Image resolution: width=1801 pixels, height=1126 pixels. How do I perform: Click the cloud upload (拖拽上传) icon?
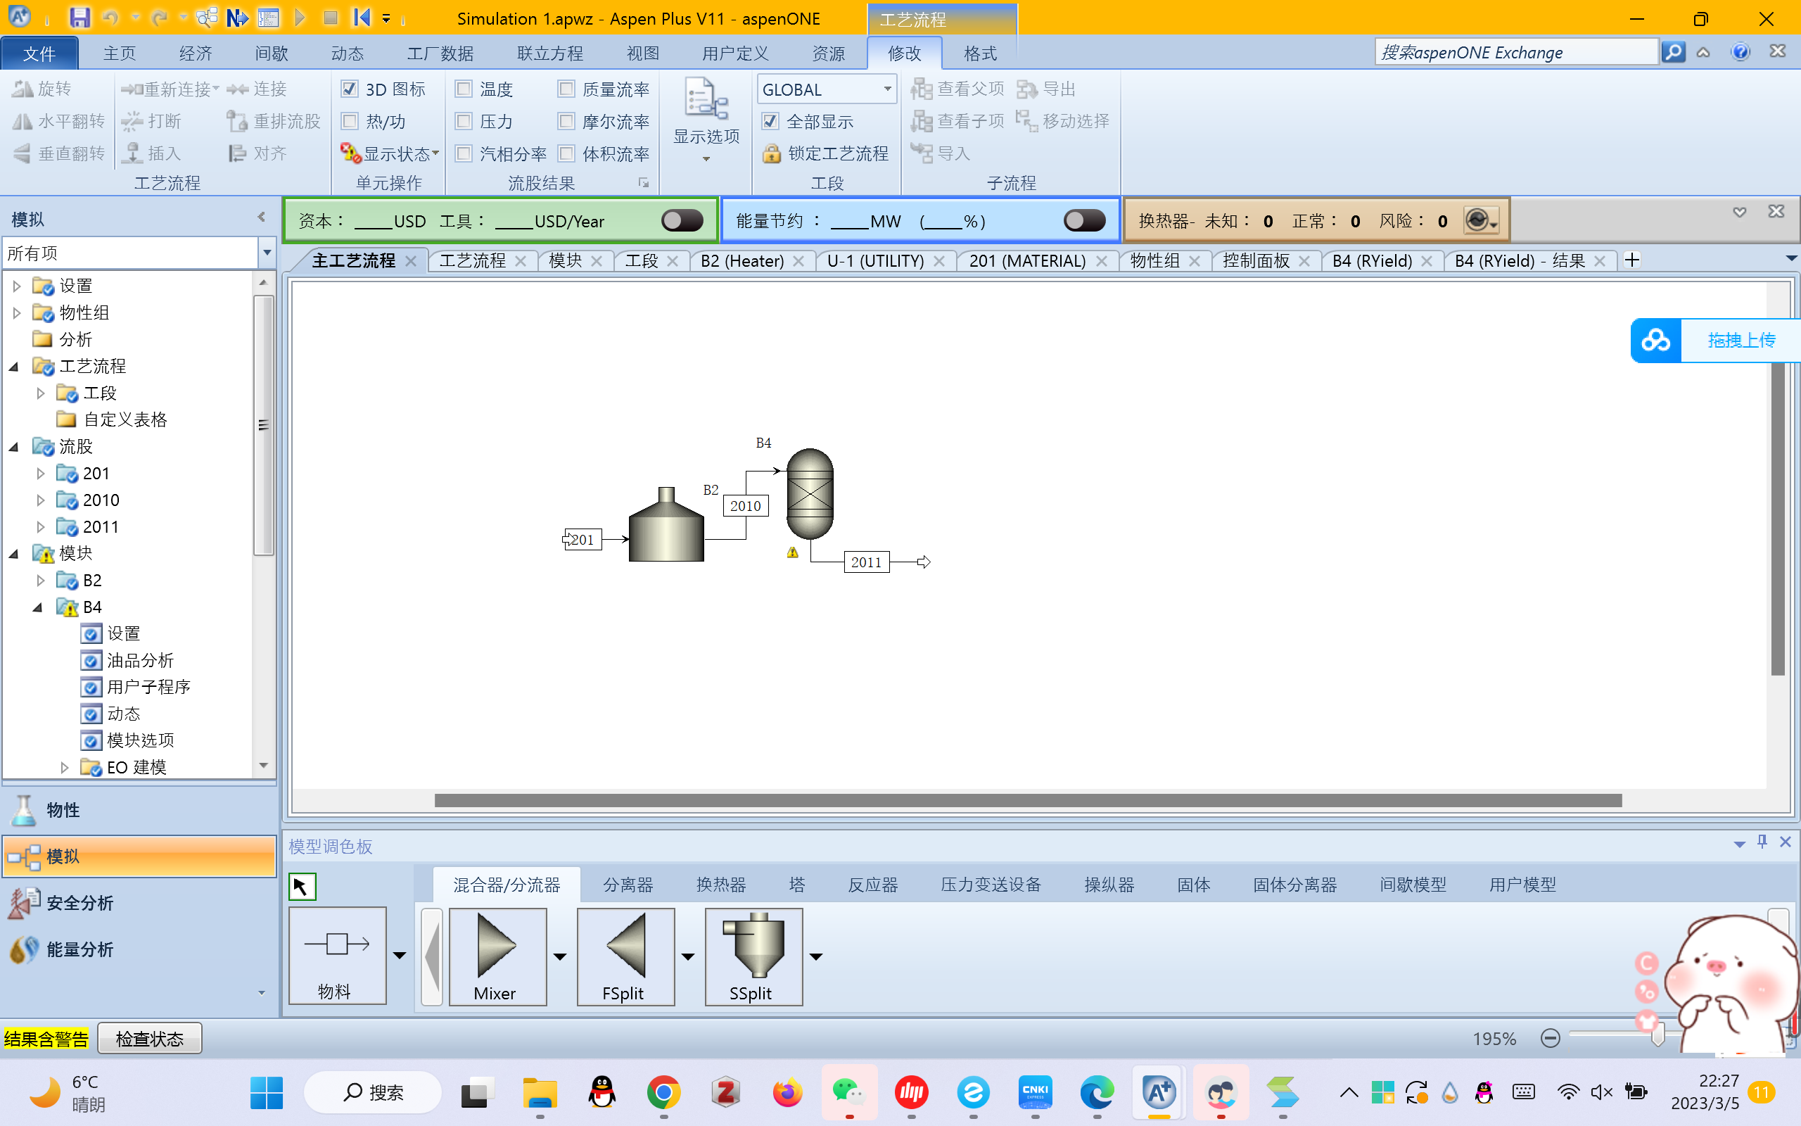pos(1655,341)
